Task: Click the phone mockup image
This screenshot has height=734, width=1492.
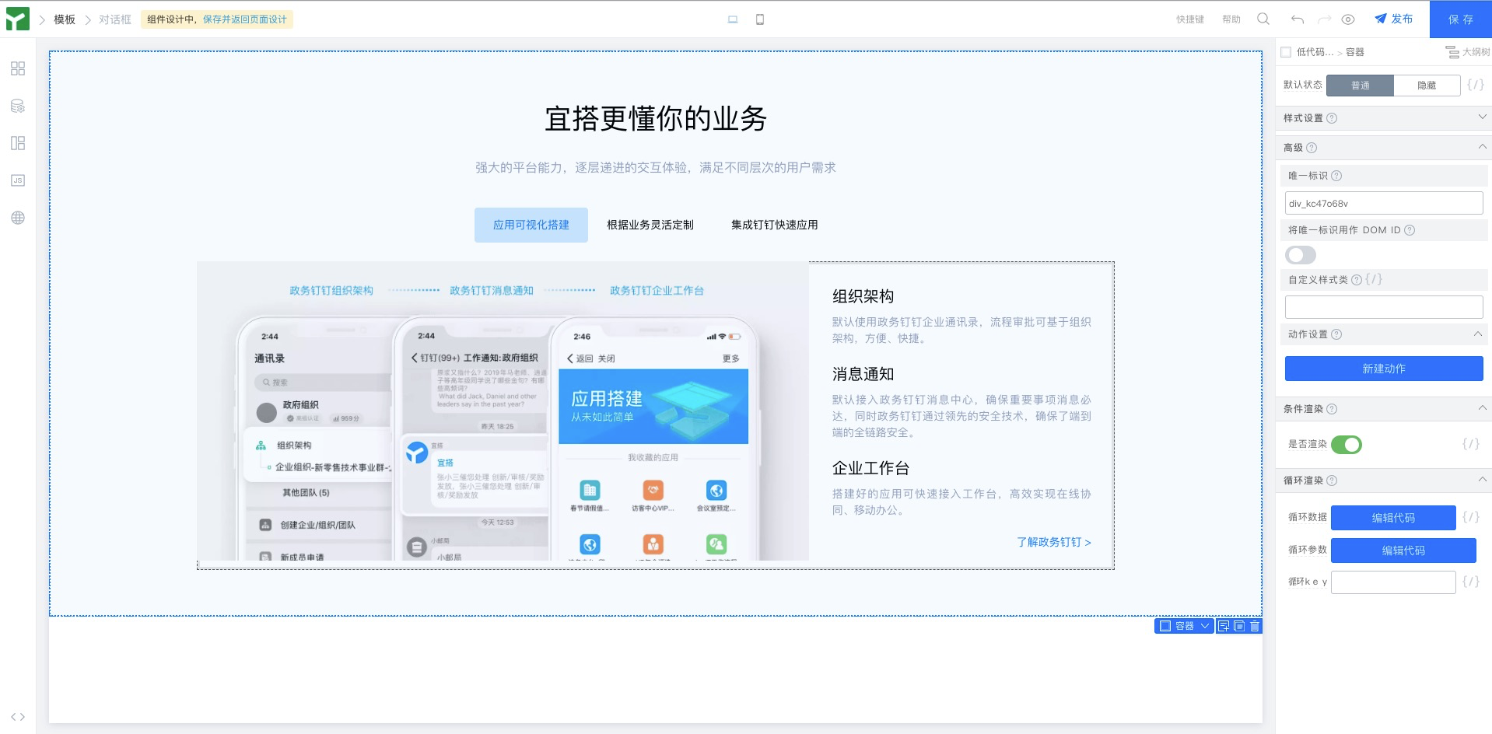Action: coord(503,411)
